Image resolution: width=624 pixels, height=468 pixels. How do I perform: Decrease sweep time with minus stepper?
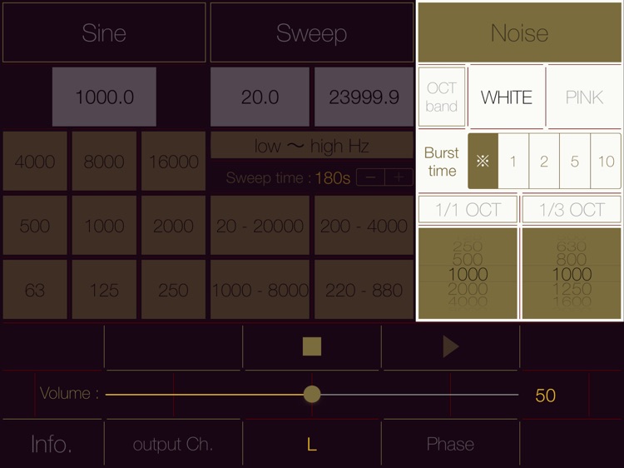coord(370,177)
